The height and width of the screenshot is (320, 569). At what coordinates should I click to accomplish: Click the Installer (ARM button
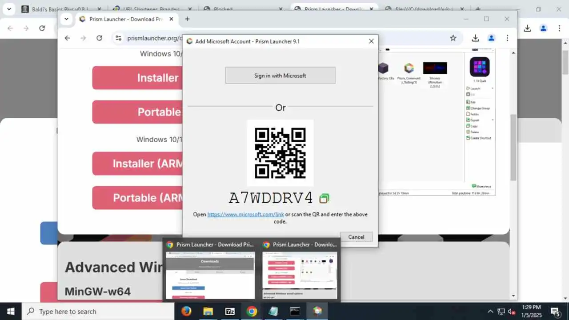pyautogui.click(x=137, y=164)
